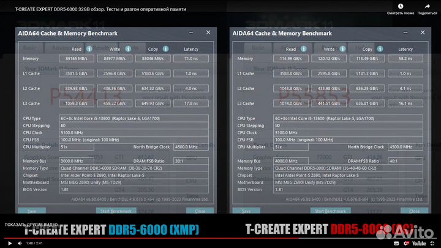This screenshot has width=441, height=248.
Task: Select the 3581.5 GB/s L1 read value
Action: tap(77, 73)
